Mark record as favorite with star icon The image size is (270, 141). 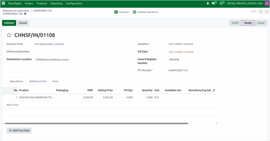click(x=9, y=35)
